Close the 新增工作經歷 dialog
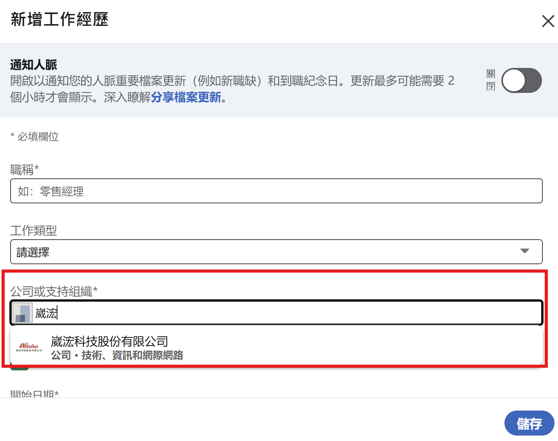Viewport: 558px width, 441px height. 548,21
